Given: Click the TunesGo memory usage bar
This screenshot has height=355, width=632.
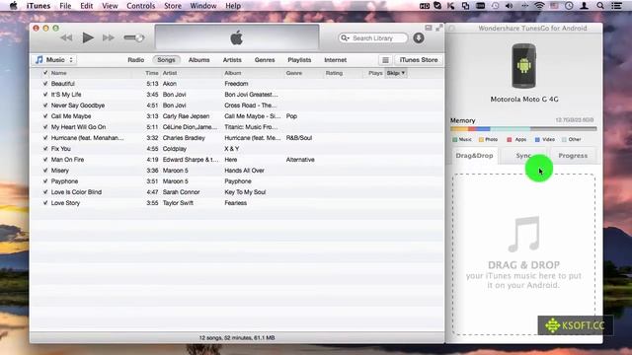Looking at the screenshot, I should pyautogui.click(x=523, y=129).
